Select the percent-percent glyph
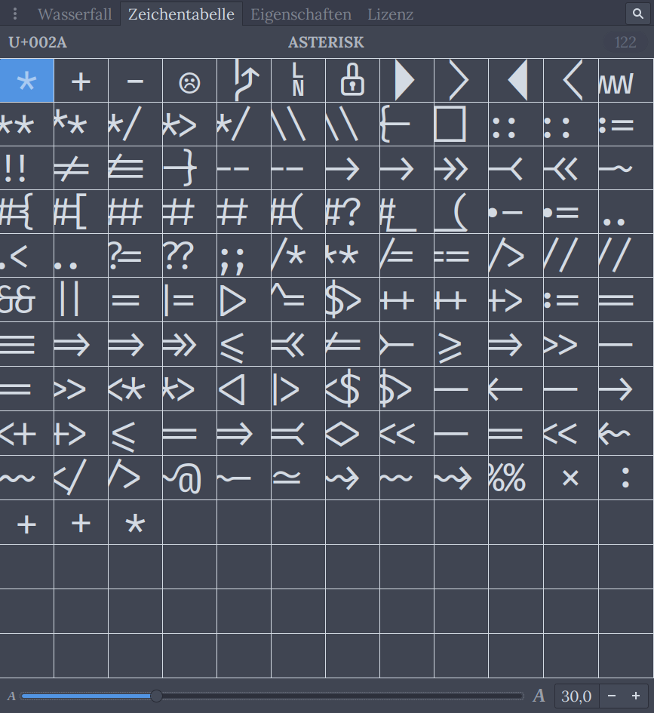The image size is (654, 713). (x=515, y=477)
